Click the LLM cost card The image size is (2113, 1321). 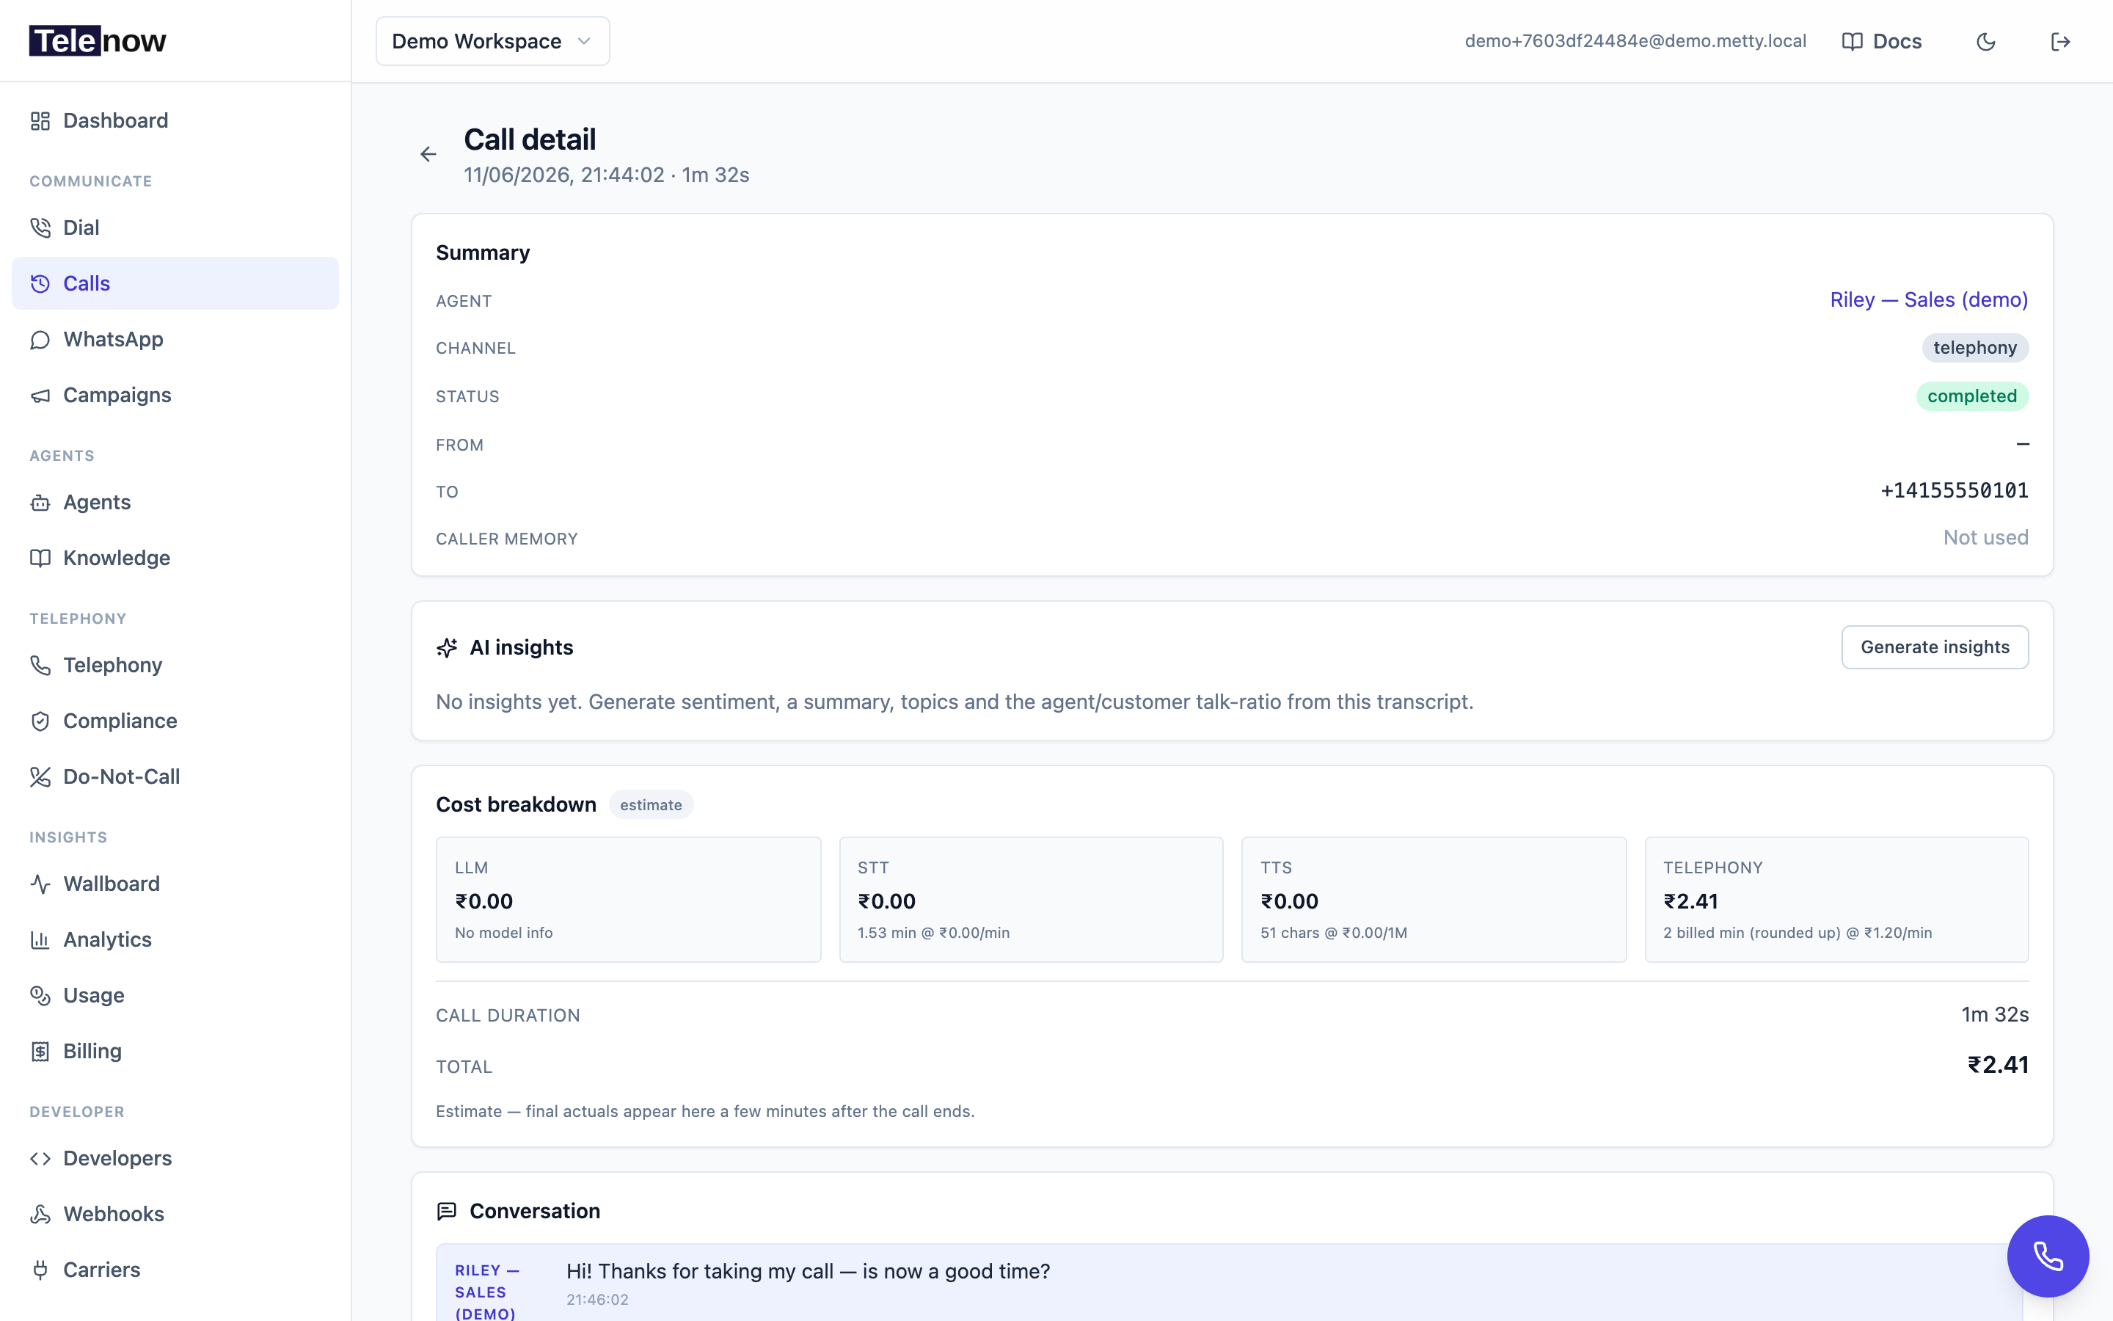pyautogui.click(x=629, y=900)
